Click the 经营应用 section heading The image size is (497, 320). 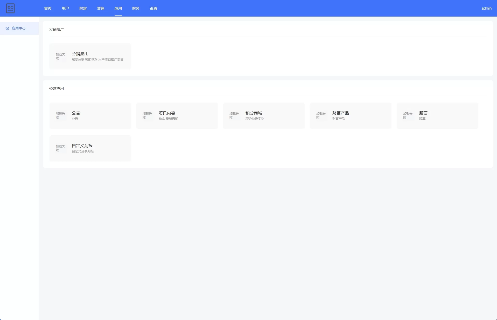point(57,89)
